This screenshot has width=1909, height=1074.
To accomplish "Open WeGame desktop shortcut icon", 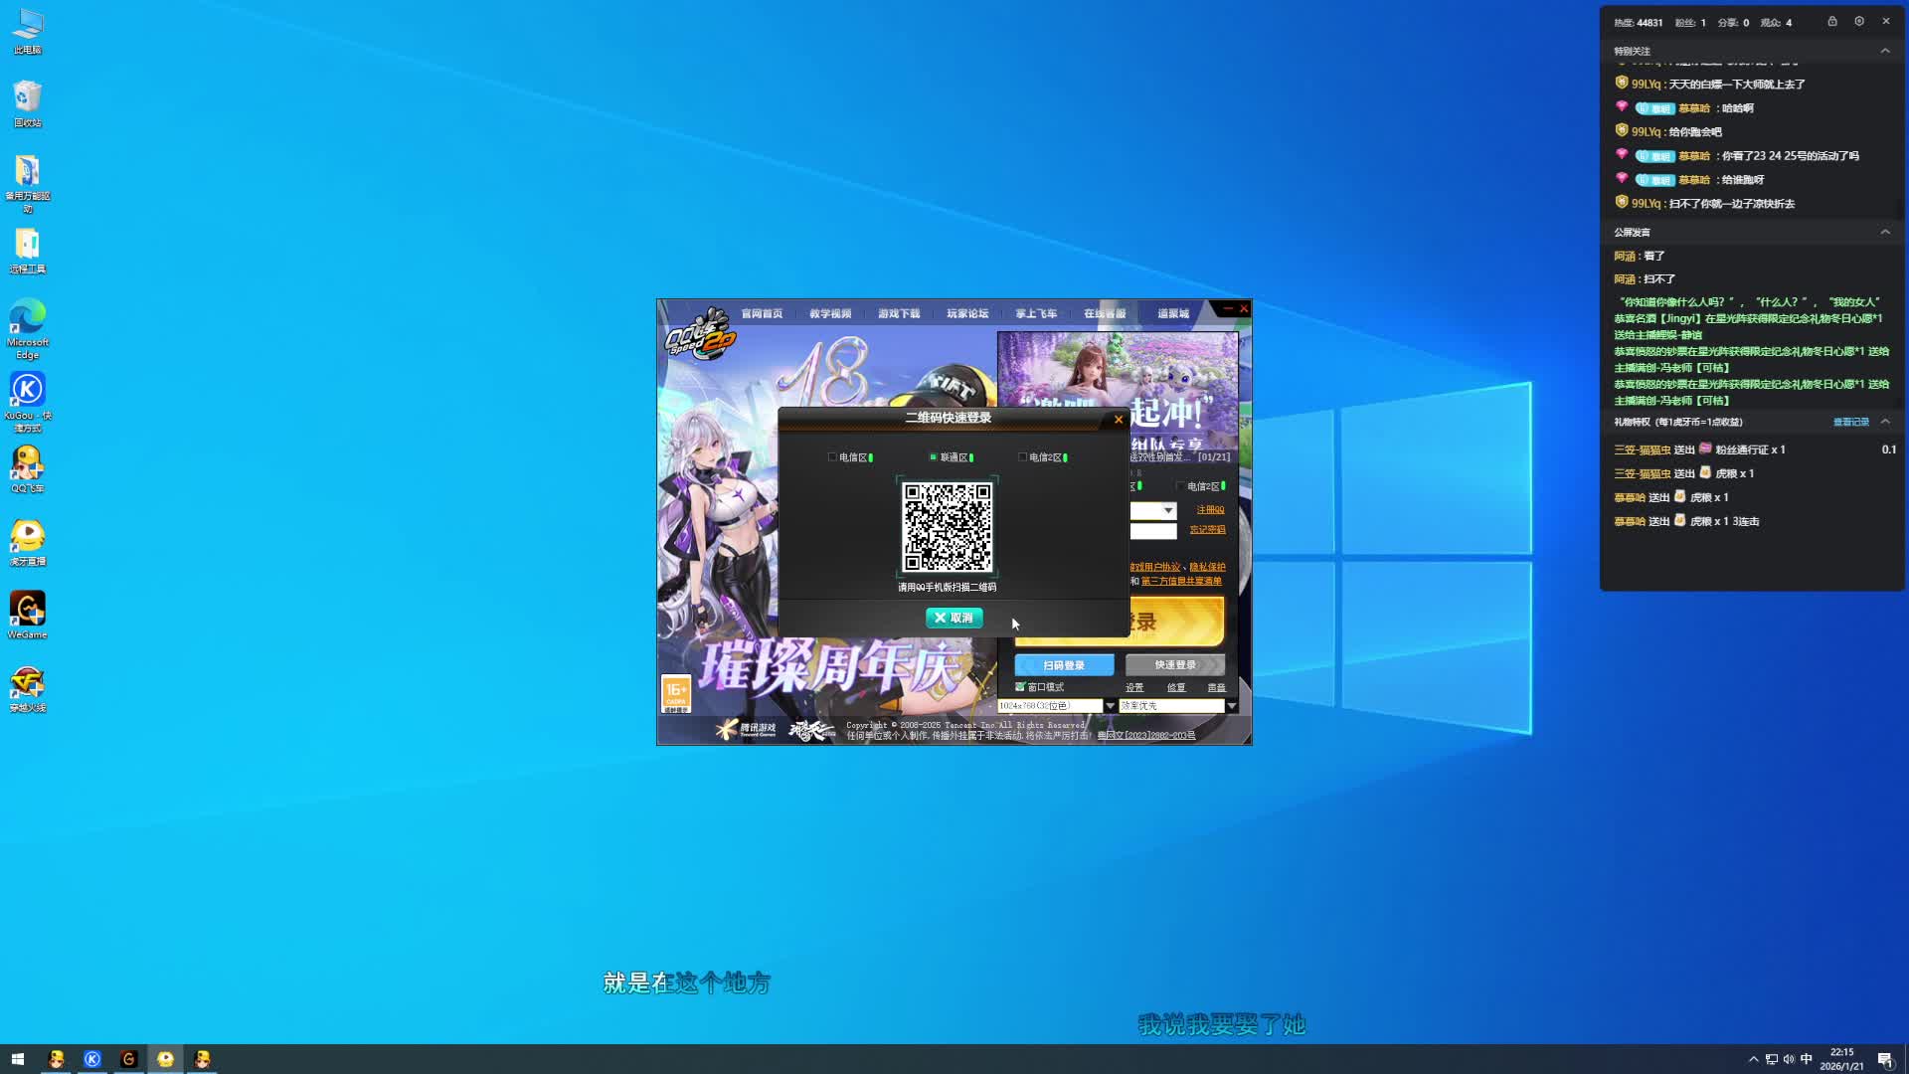I will click(x=27, y=610).
